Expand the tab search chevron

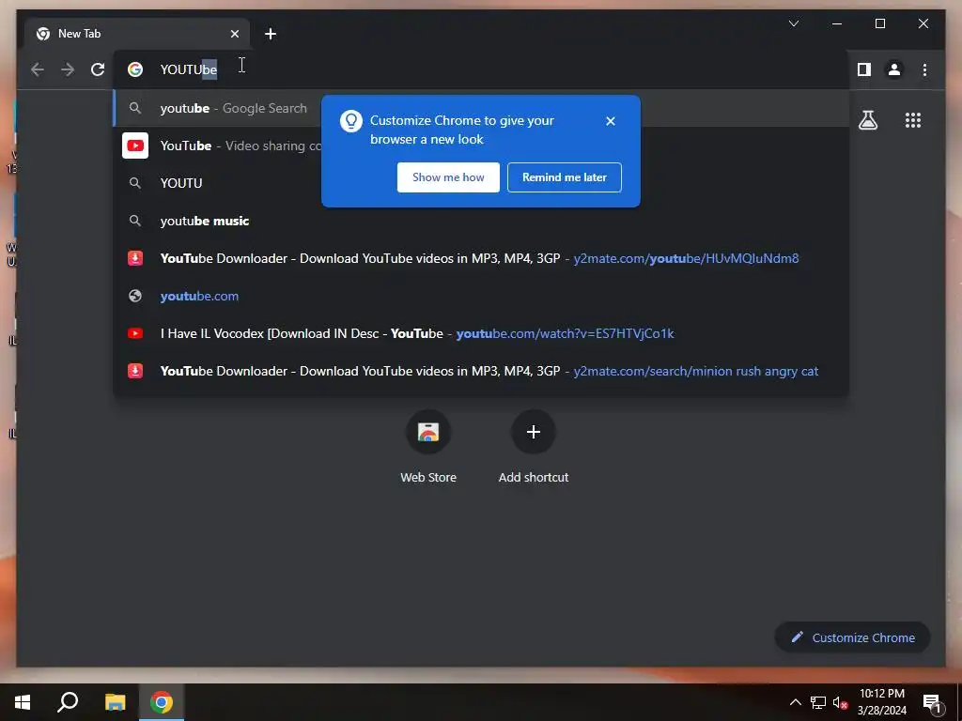coord(793,23)
